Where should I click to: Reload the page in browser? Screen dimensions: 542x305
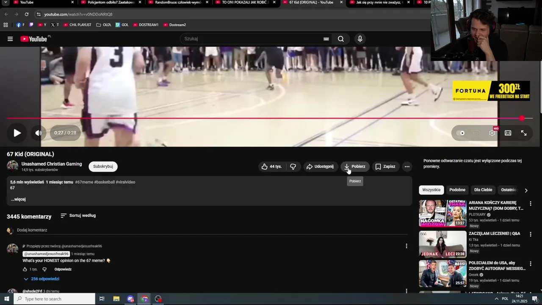(27, 14)
